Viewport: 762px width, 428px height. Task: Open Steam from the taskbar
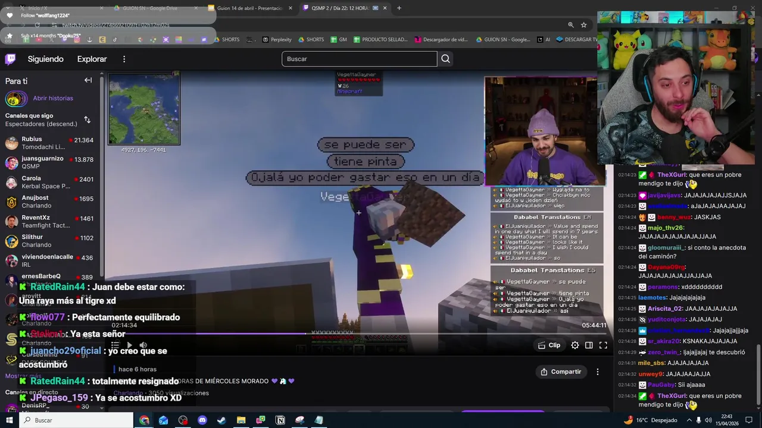coord(221,420)
